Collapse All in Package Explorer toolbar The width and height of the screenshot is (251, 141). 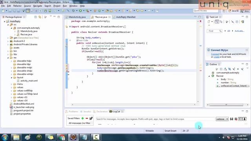tap(36, 17)
